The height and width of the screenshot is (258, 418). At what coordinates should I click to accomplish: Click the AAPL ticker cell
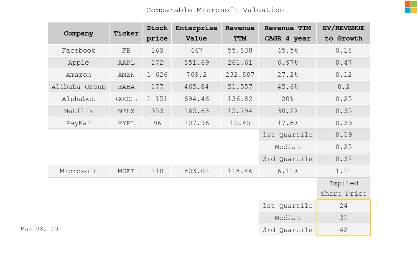(x=126, y=63)
